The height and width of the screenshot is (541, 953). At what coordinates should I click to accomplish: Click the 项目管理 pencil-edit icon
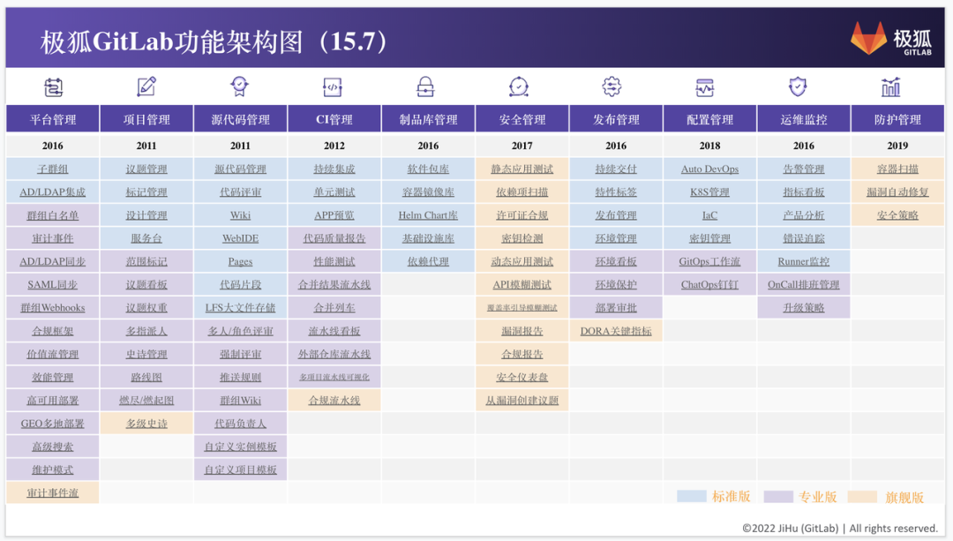tap(146, 86)
